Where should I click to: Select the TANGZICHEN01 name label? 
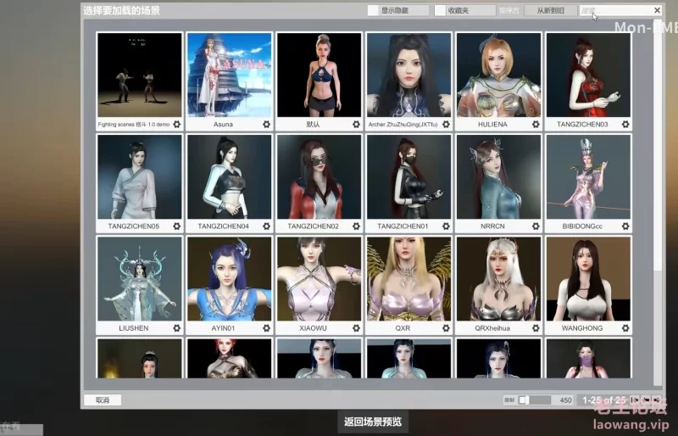coord(403,226)
